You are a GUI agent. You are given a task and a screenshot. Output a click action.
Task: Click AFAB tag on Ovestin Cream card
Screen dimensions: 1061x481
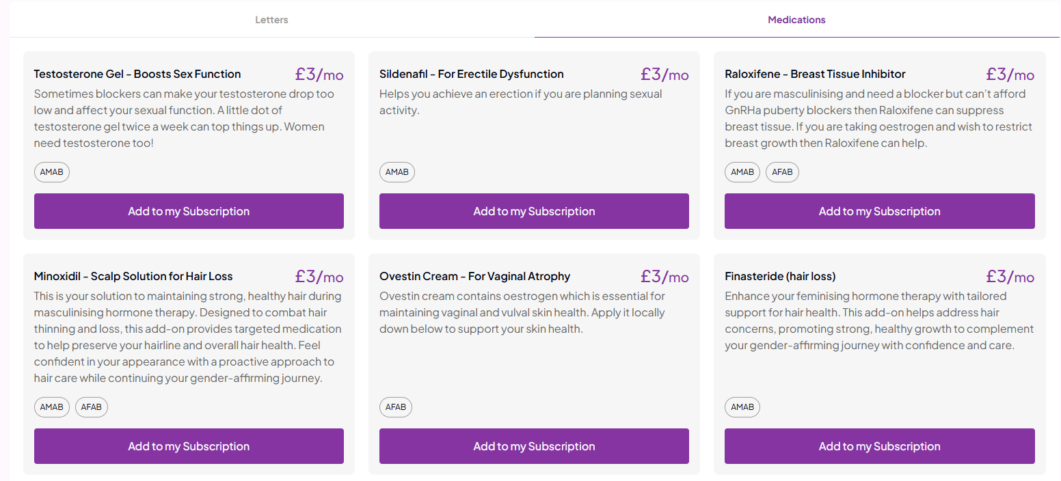pyautogui.click(x=396, y=407)
